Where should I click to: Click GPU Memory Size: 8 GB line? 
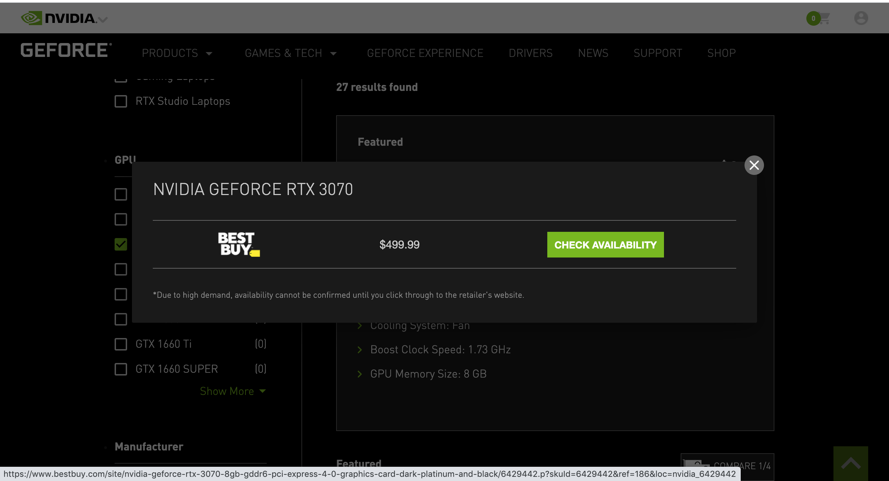tap(428, 374)
